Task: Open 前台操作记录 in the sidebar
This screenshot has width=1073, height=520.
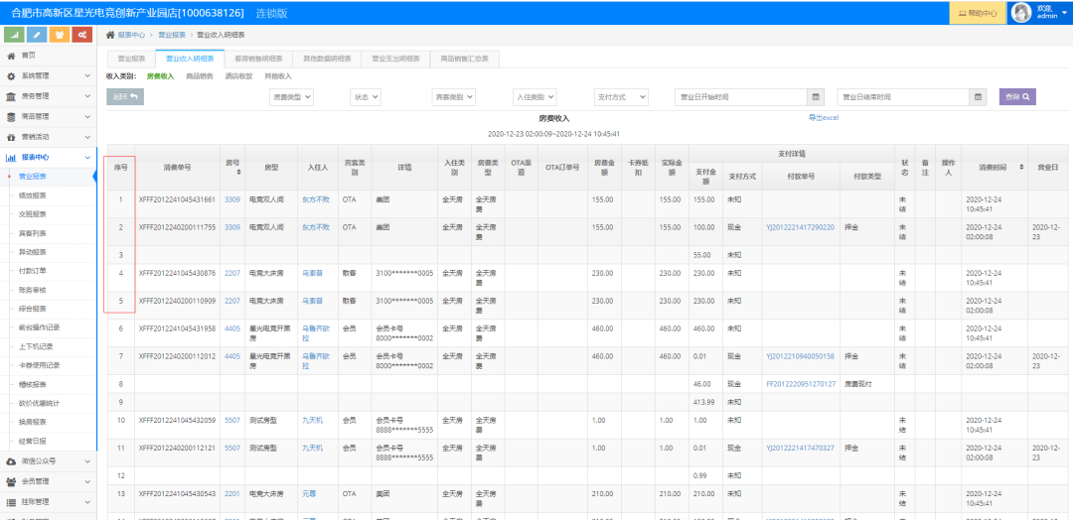Action: [x=40, y=327]
